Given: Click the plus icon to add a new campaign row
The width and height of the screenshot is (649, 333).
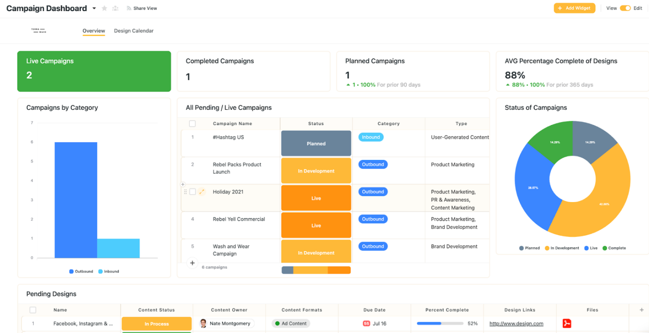Looking at the screenshot, I should click(x=192, y=263).
